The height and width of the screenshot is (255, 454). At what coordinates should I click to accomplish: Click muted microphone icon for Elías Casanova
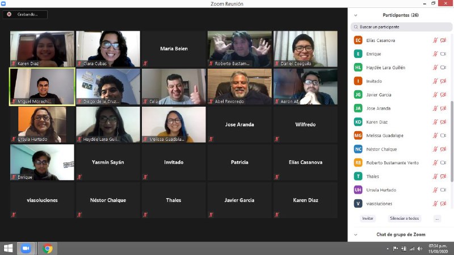point(435,40)
